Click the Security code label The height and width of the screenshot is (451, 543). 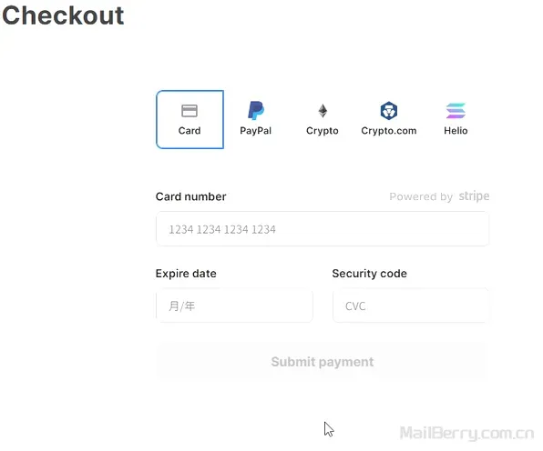(370, 274)
